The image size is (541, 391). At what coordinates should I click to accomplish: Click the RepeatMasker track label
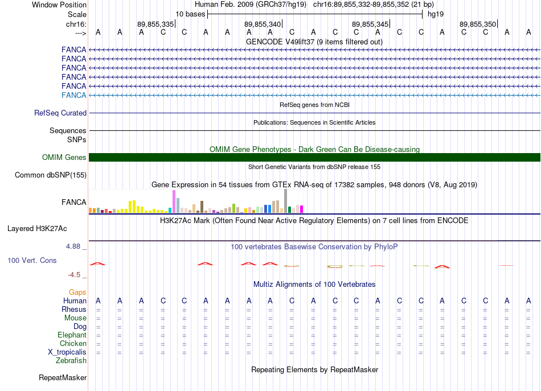(x=63, y=377)
